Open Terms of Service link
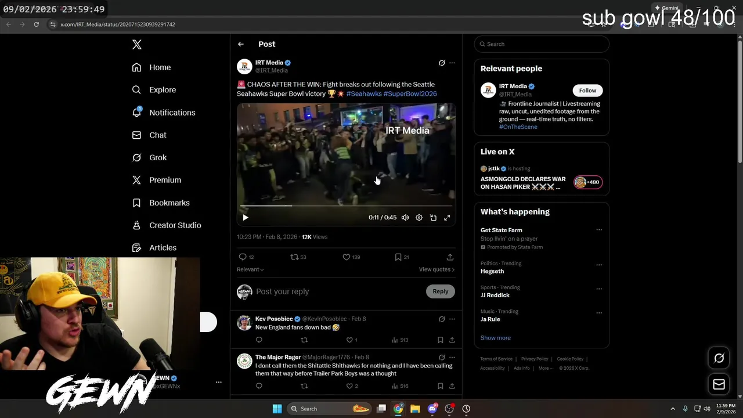 click(x=496, y=359)
